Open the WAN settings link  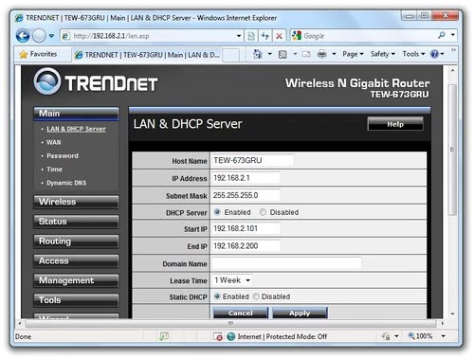pyautogui.click(x=54, y=143)
